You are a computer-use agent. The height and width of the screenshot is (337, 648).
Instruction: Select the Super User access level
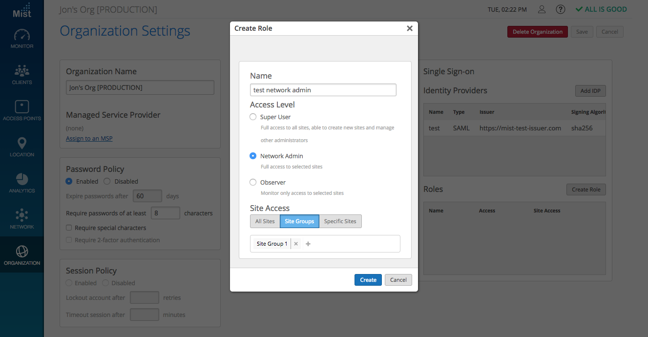[253, 117]
